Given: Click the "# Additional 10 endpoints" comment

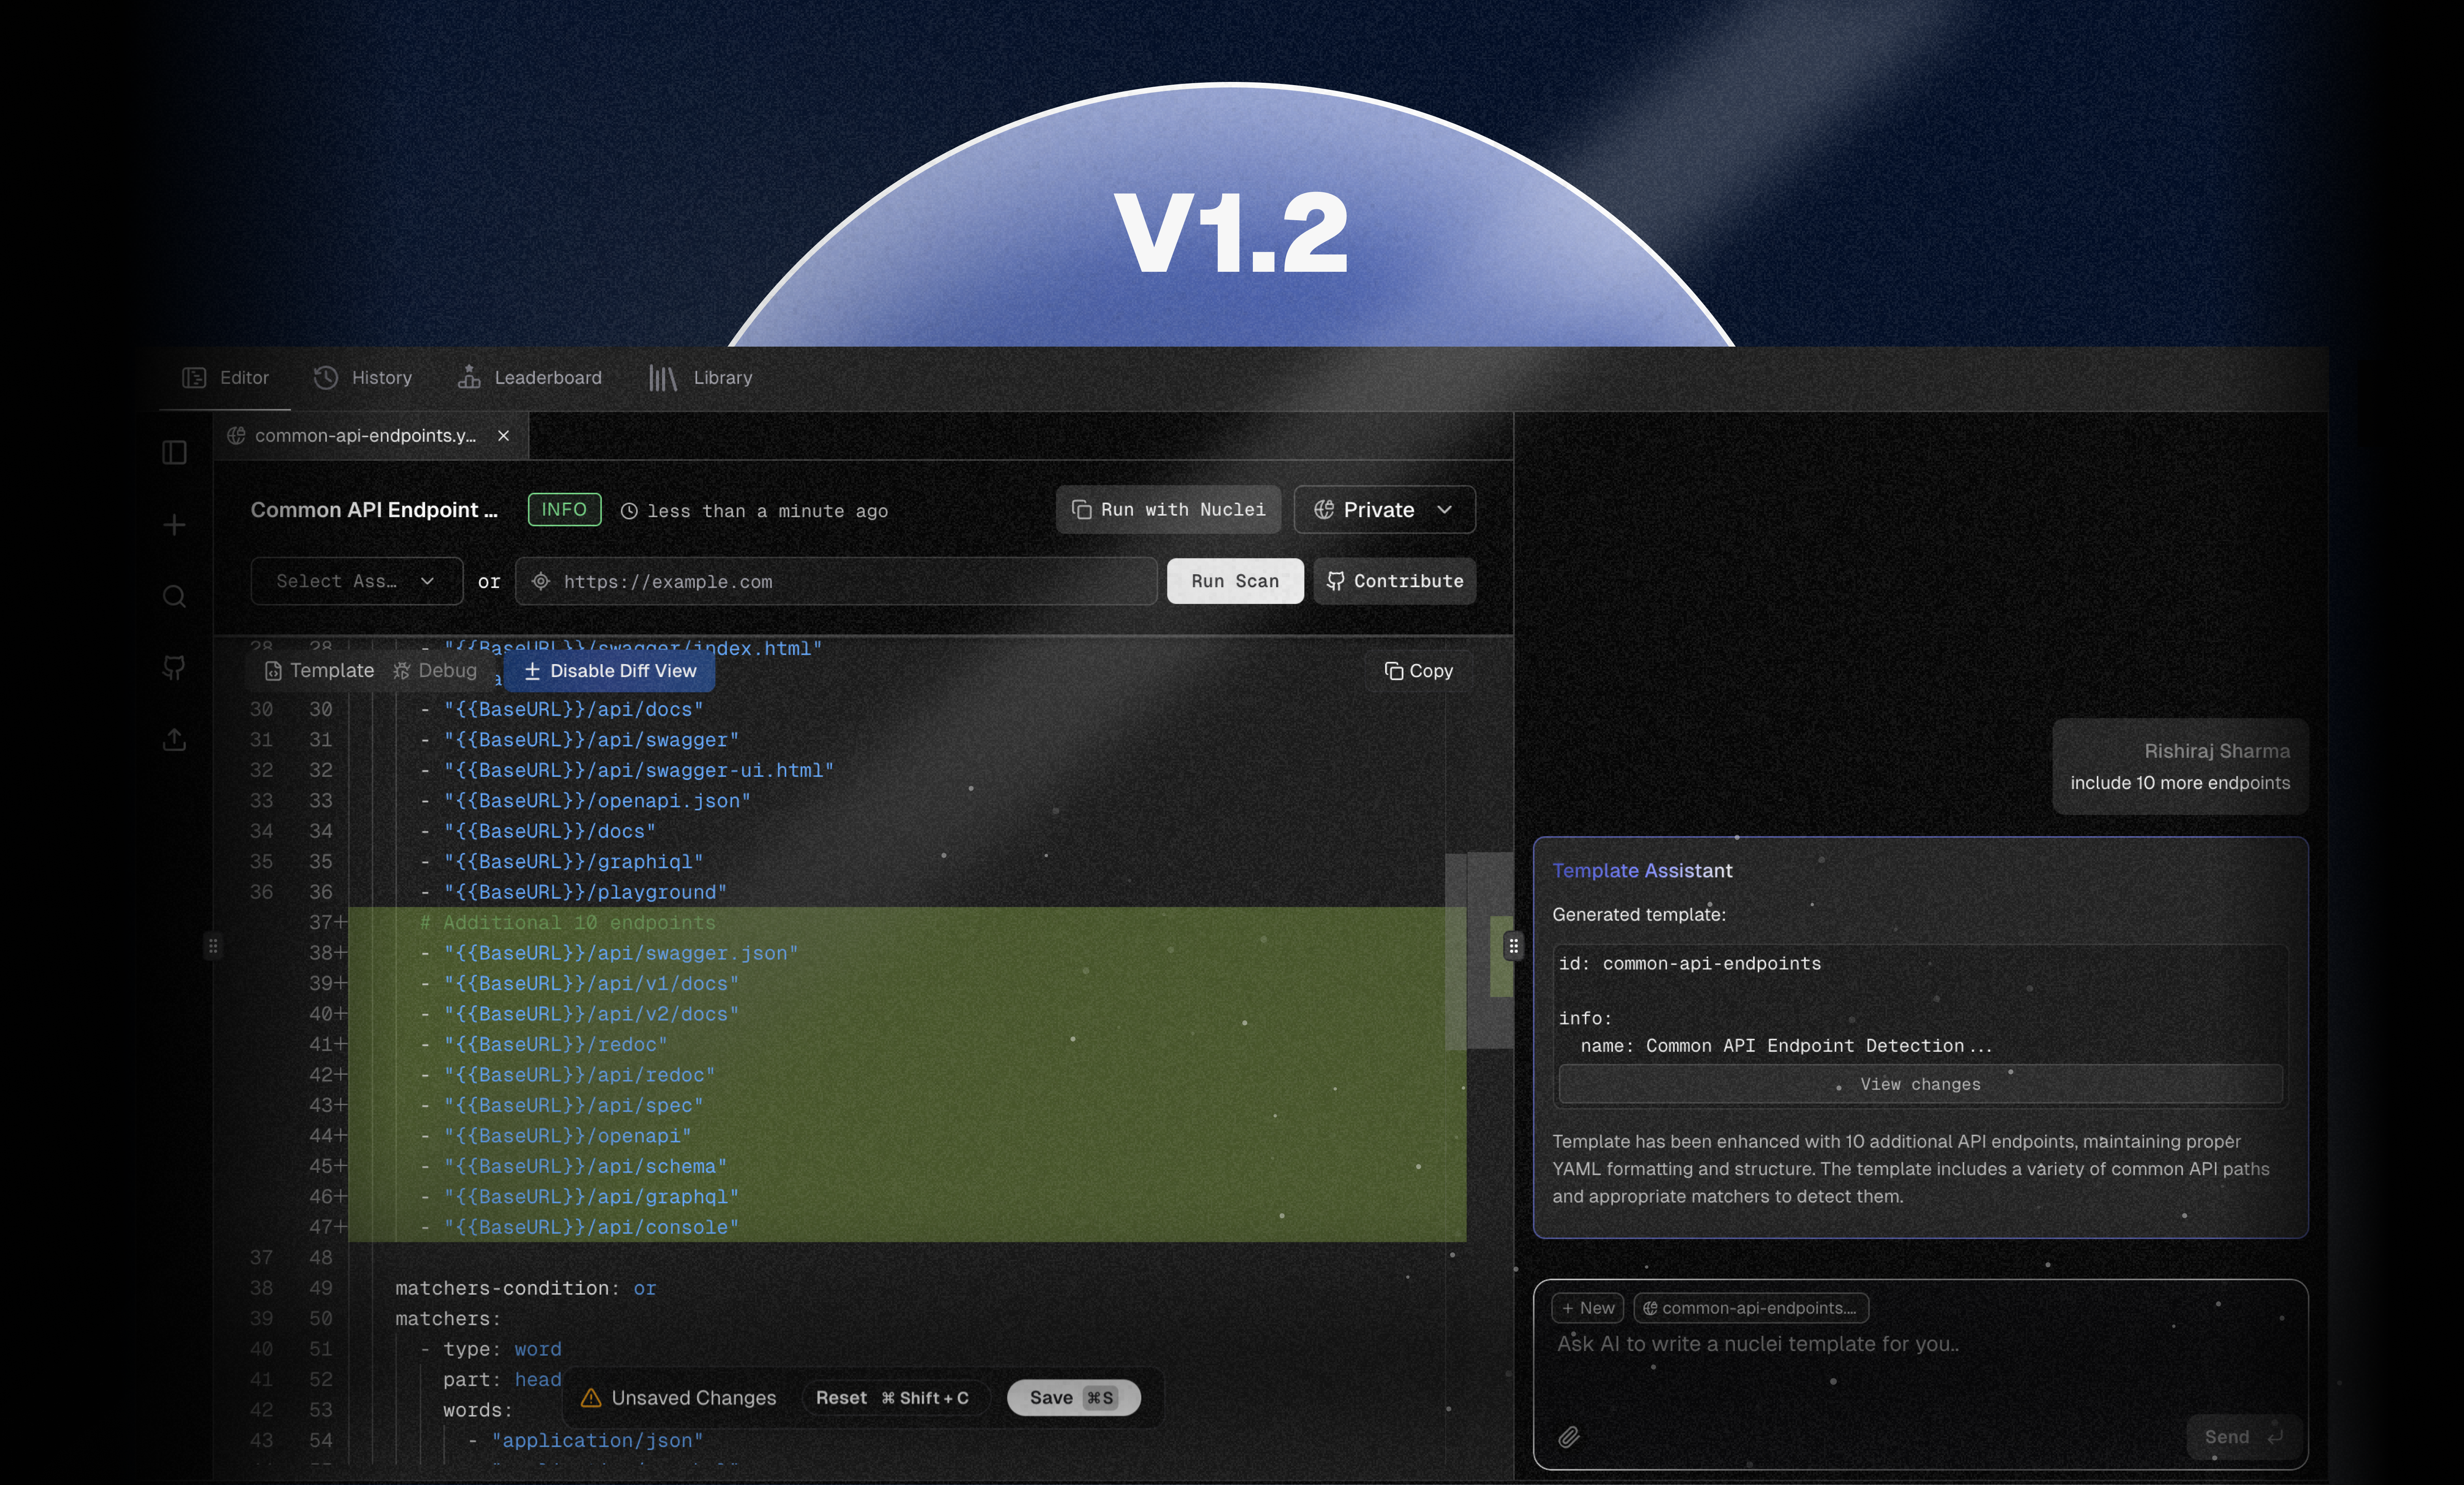Looking at the screenshot, I should tap(568, 923).
